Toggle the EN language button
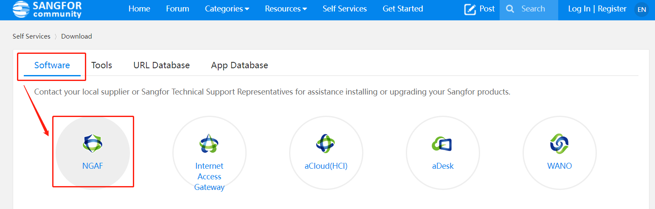This screenshot has height=209, width=655. coord(641,9)
